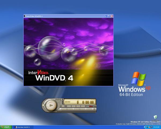Viewport: 161px width, 129px height.
Task: Click the InterVideo WinDVD 4 video window splash
Action: 68,52
